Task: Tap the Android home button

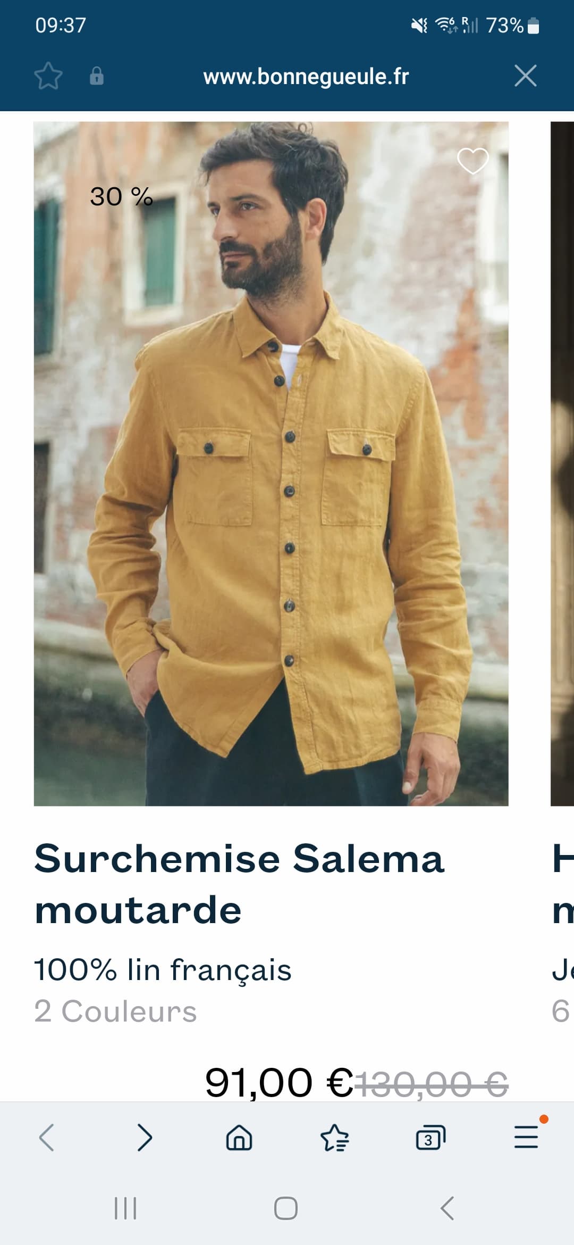Action: pos(286,1208)
